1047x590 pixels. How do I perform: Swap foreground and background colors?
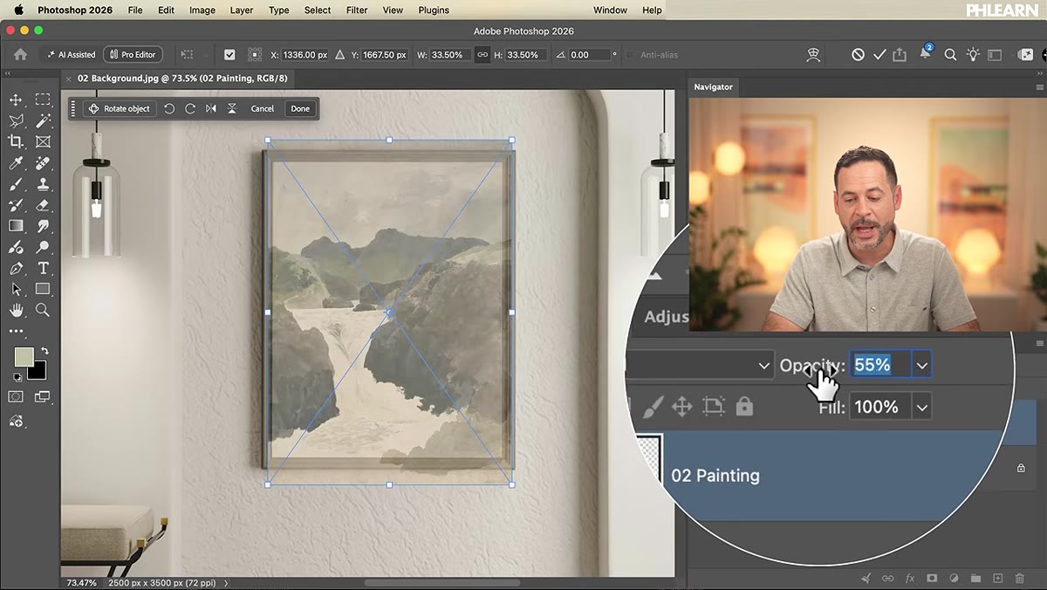coord(44,351)
